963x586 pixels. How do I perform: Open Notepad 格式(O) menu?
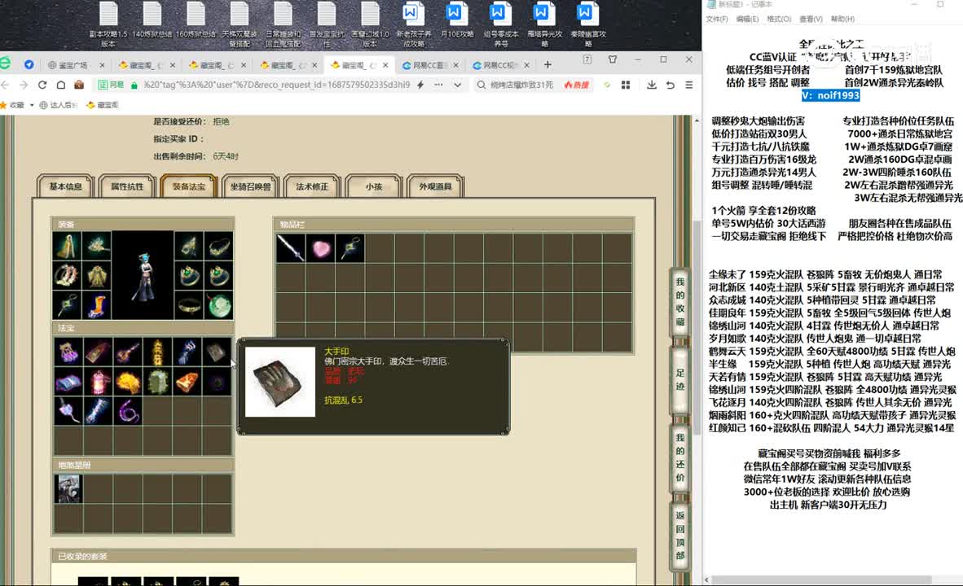coord(779,19)
